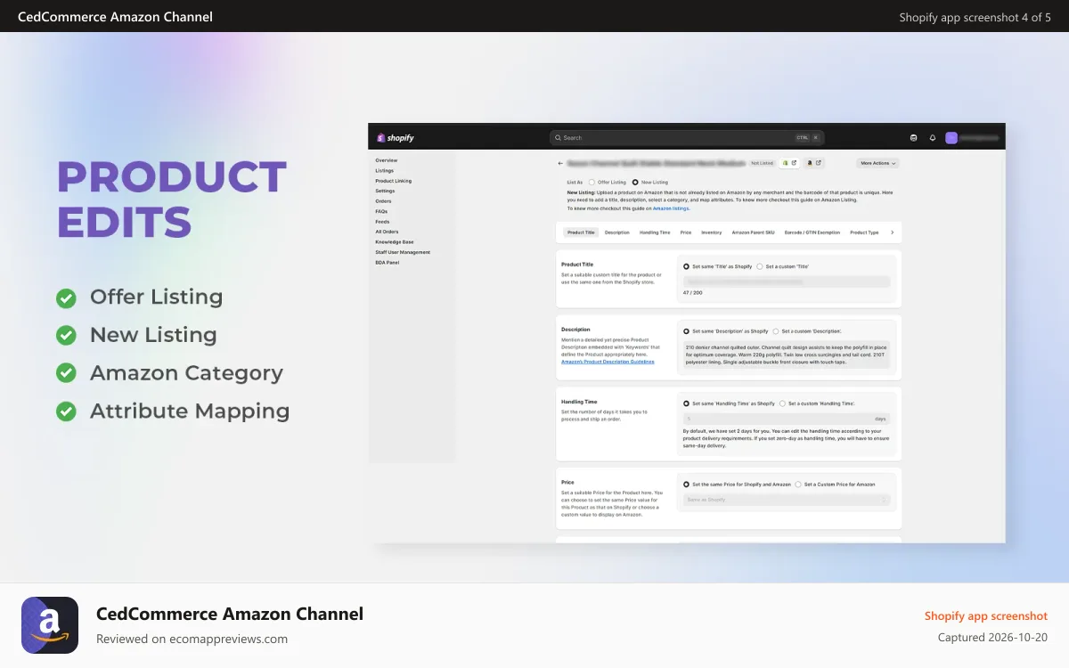Click the '47 / 200' character counter
The width and height of the screenshot is (1069, 668).
click(x=692, y=293)
